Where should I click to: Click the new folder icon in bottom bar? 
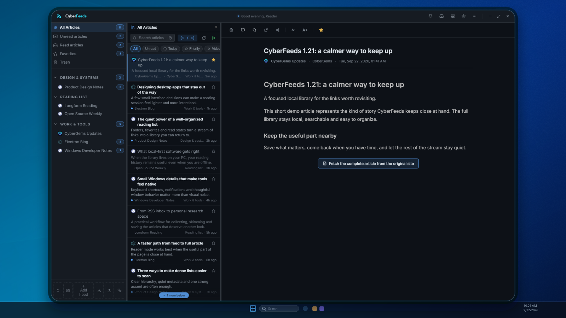click(x=68, y=290)
